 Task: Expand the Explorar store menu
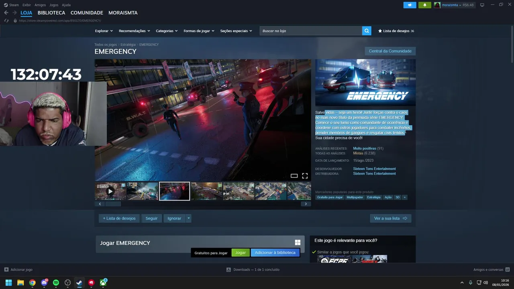[x=104, y=31]
